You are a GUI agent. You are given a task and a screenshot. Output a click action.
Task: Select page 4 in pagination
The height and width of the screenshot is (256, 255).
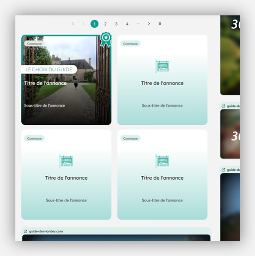pos(127,24)
